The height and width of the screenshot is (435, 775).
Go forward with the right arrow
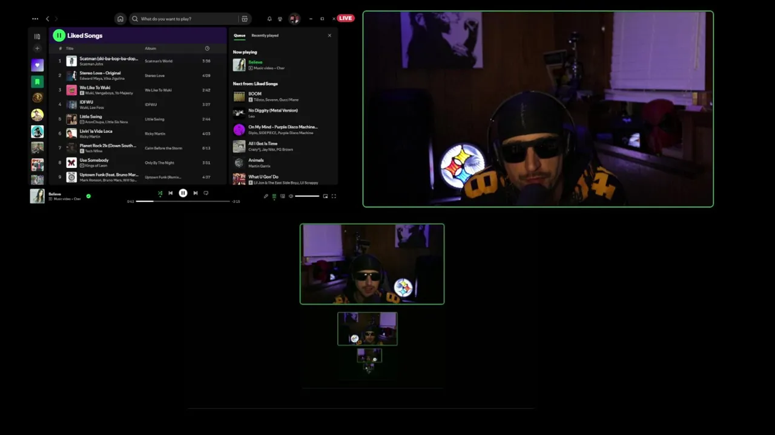56,19
